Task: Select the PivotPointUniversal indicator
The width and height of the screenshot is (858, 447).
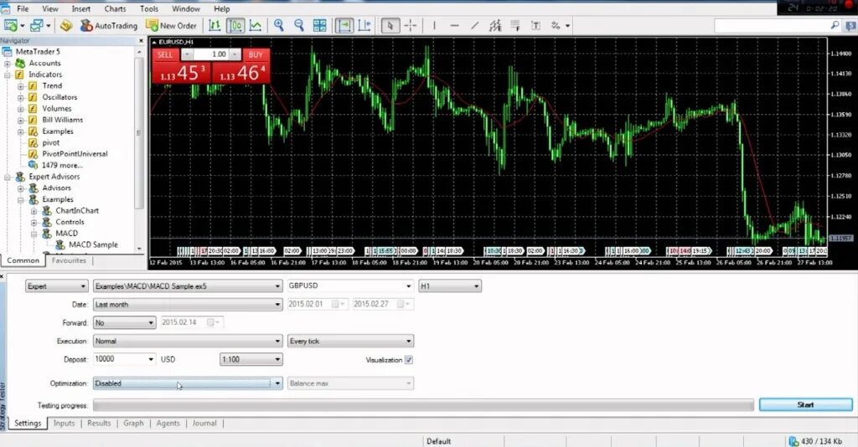Action: 75,154
